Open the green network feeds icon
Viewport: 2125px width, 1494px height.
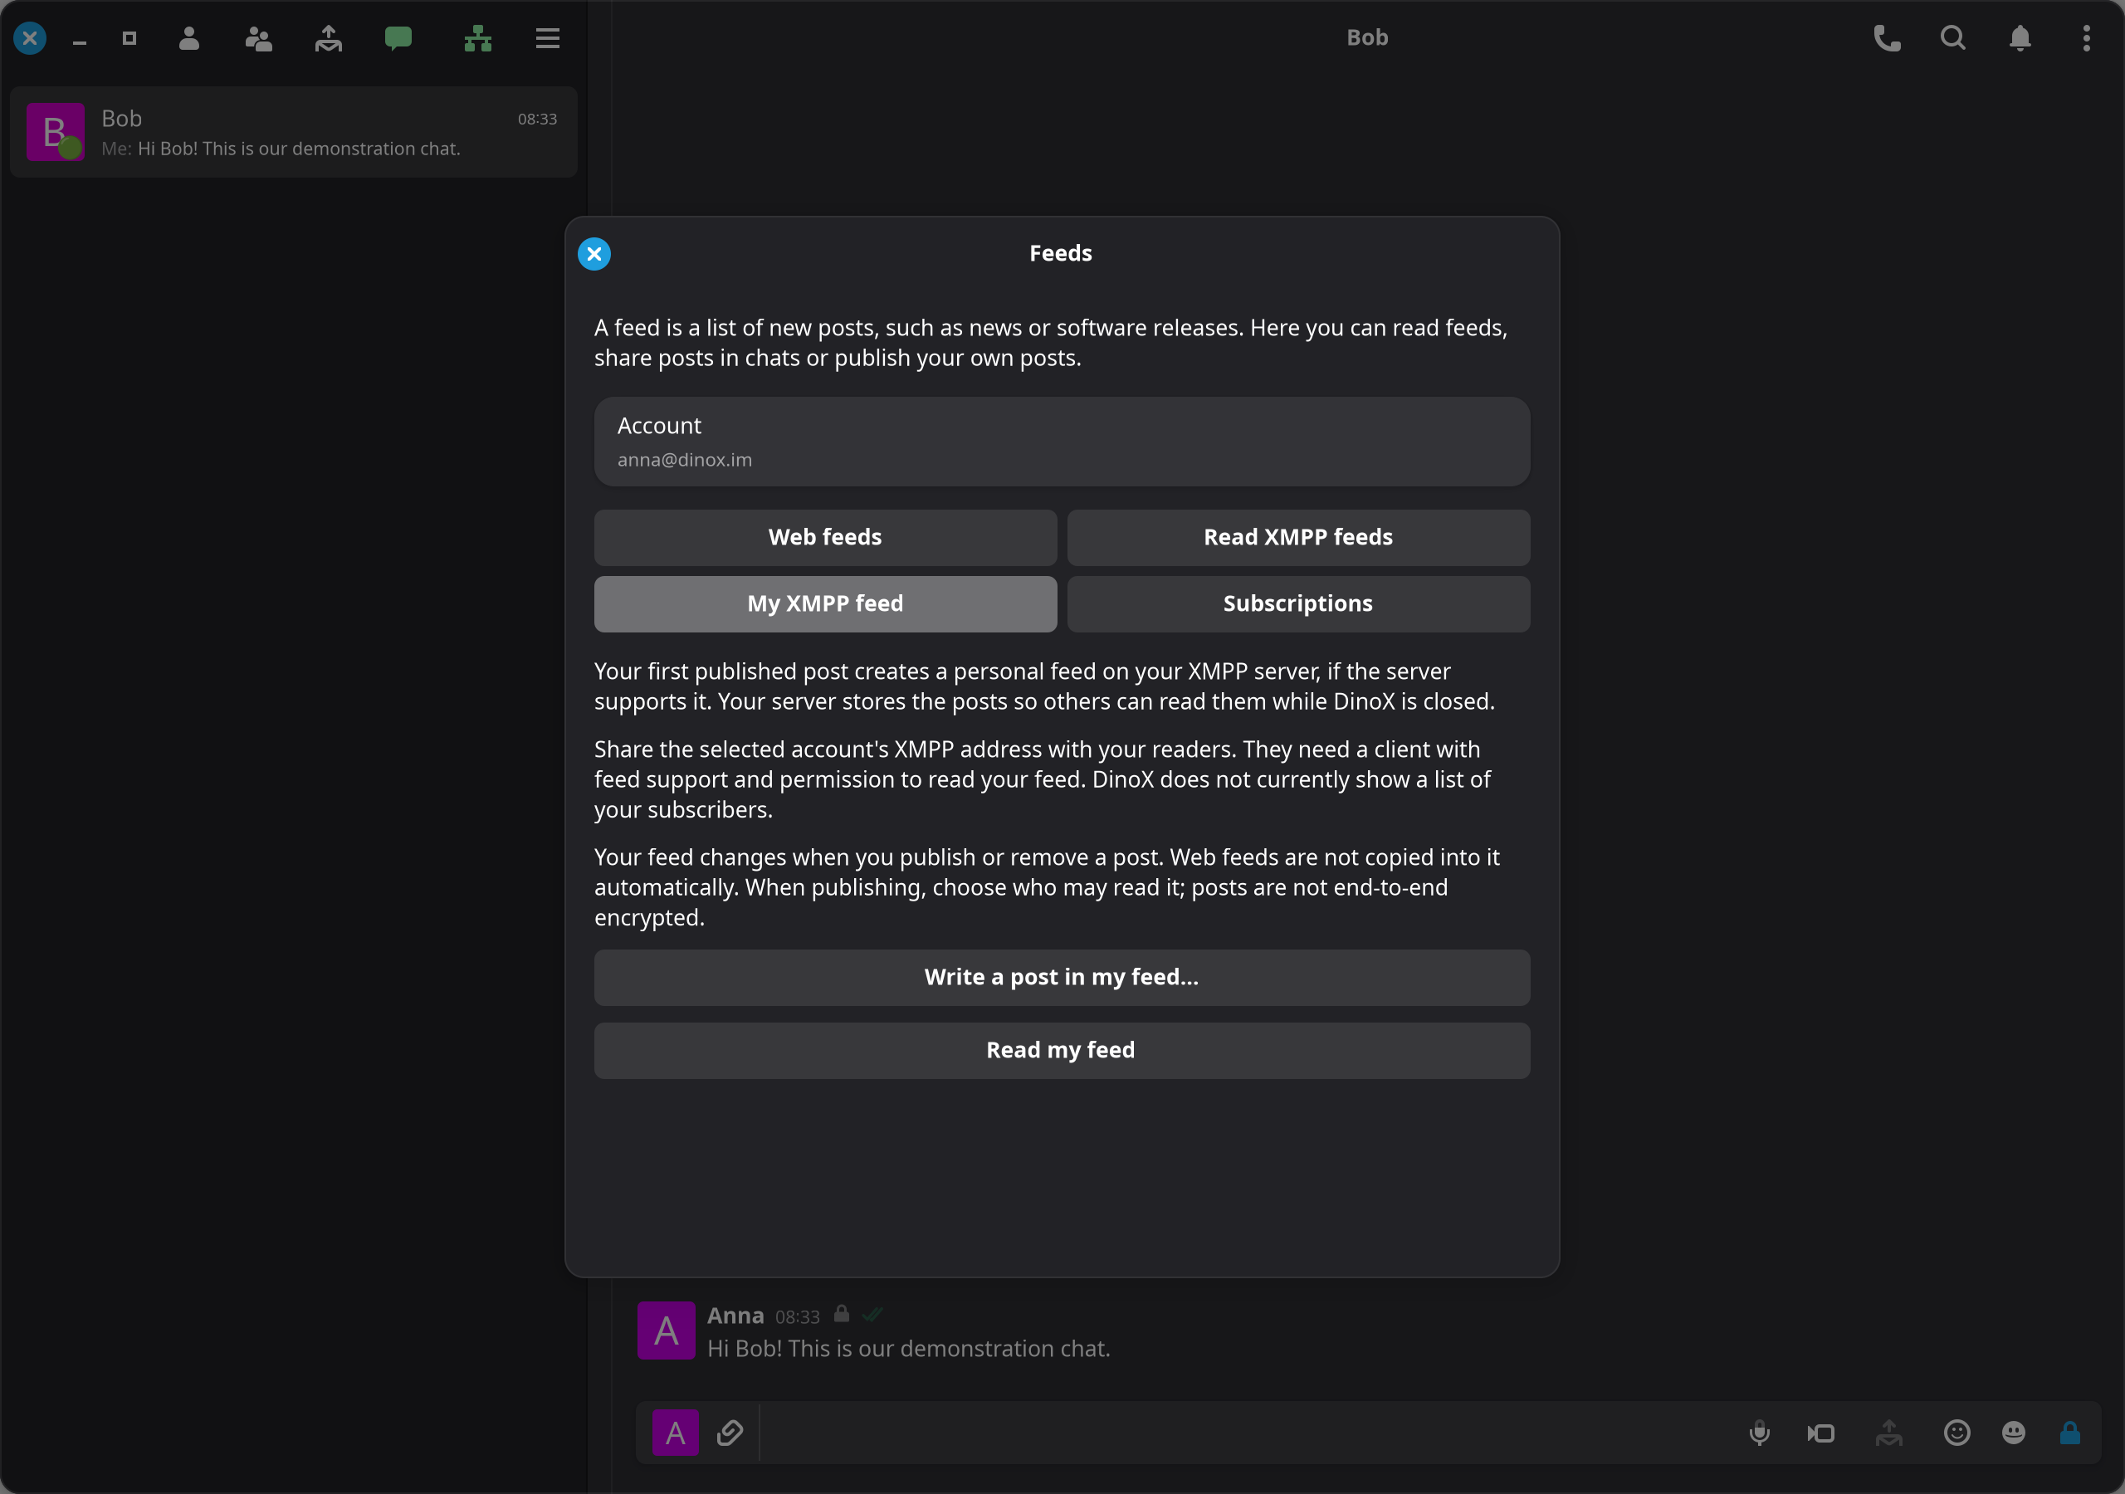coord(477,38)
